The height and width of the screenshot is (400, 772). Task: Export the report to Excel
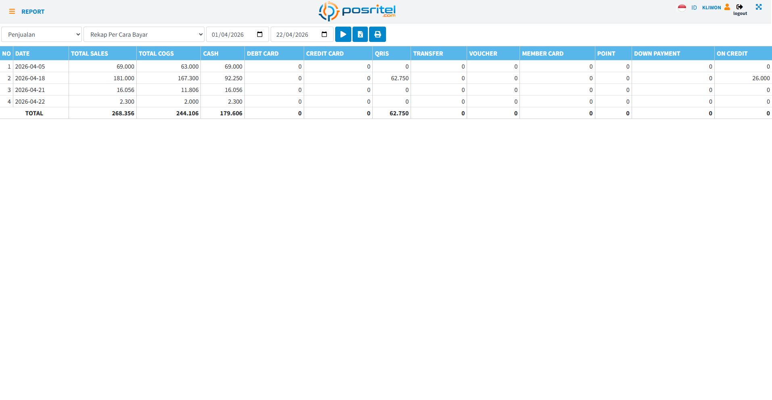click(360, 34)
